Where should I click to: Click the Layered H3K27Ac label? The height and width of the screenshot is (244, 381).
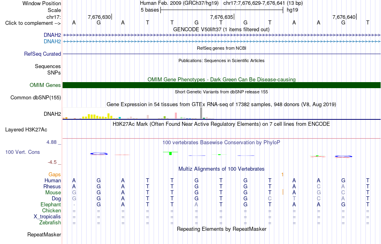(26, 130)
